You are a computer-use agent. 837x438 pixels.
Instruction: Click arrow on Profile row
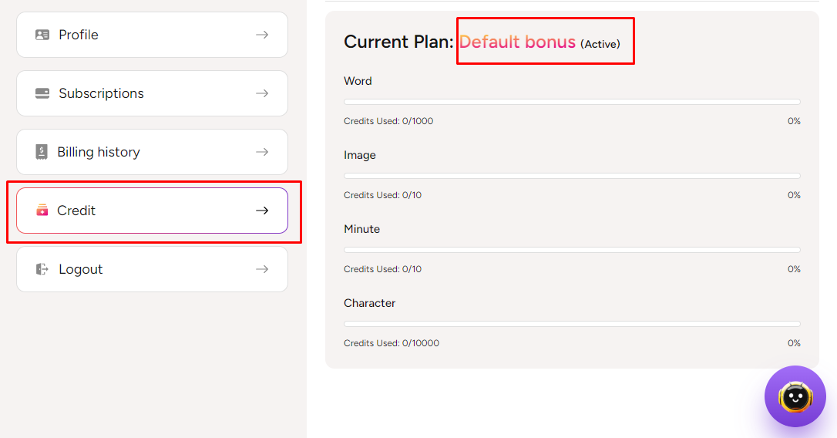coord(262,35)
